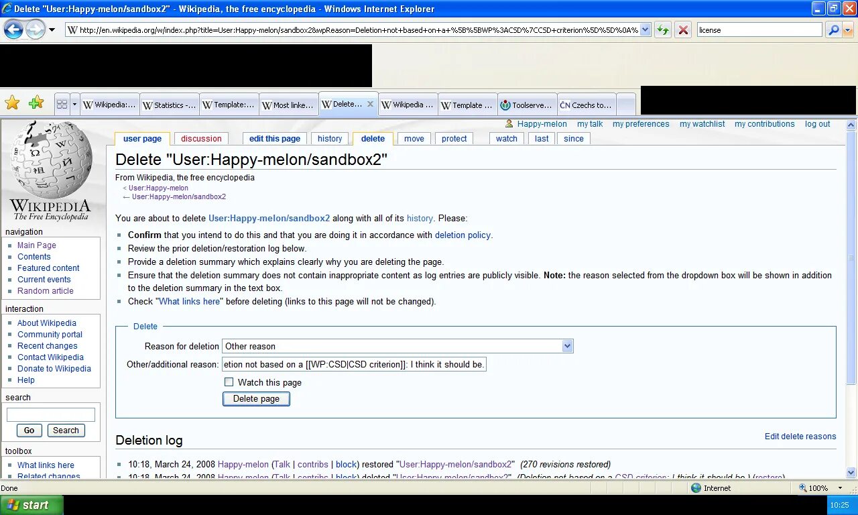Click the 'block' link in restored log entry

346,465
